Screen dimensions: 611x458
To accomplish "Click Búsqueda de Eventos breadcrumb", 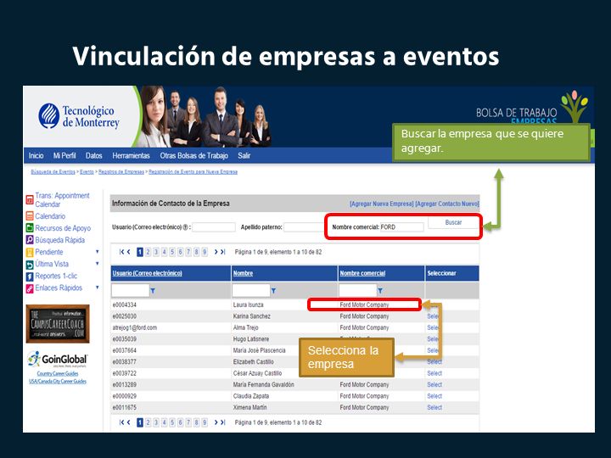I will 53,171.
